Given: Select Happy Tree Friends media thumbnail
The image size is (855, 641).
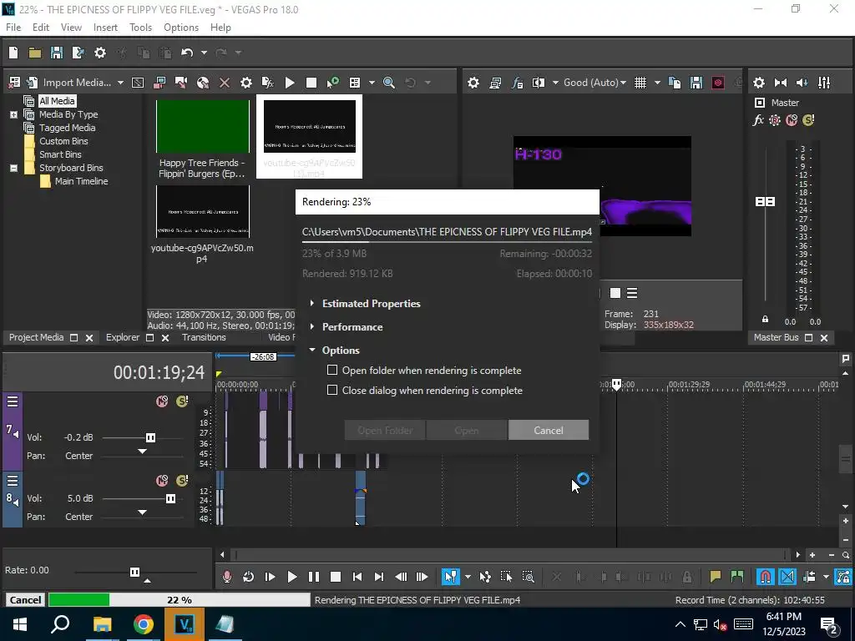Looking at the screenshot, I should (x=202, y=127).
